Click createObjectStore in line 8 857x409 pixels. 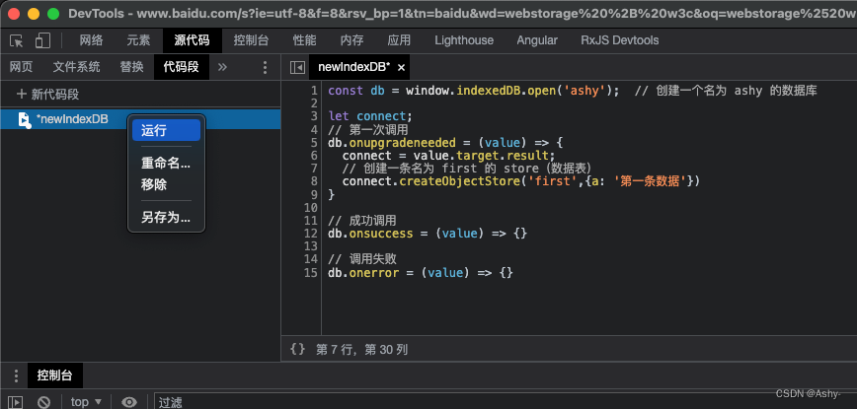(459, 181)
